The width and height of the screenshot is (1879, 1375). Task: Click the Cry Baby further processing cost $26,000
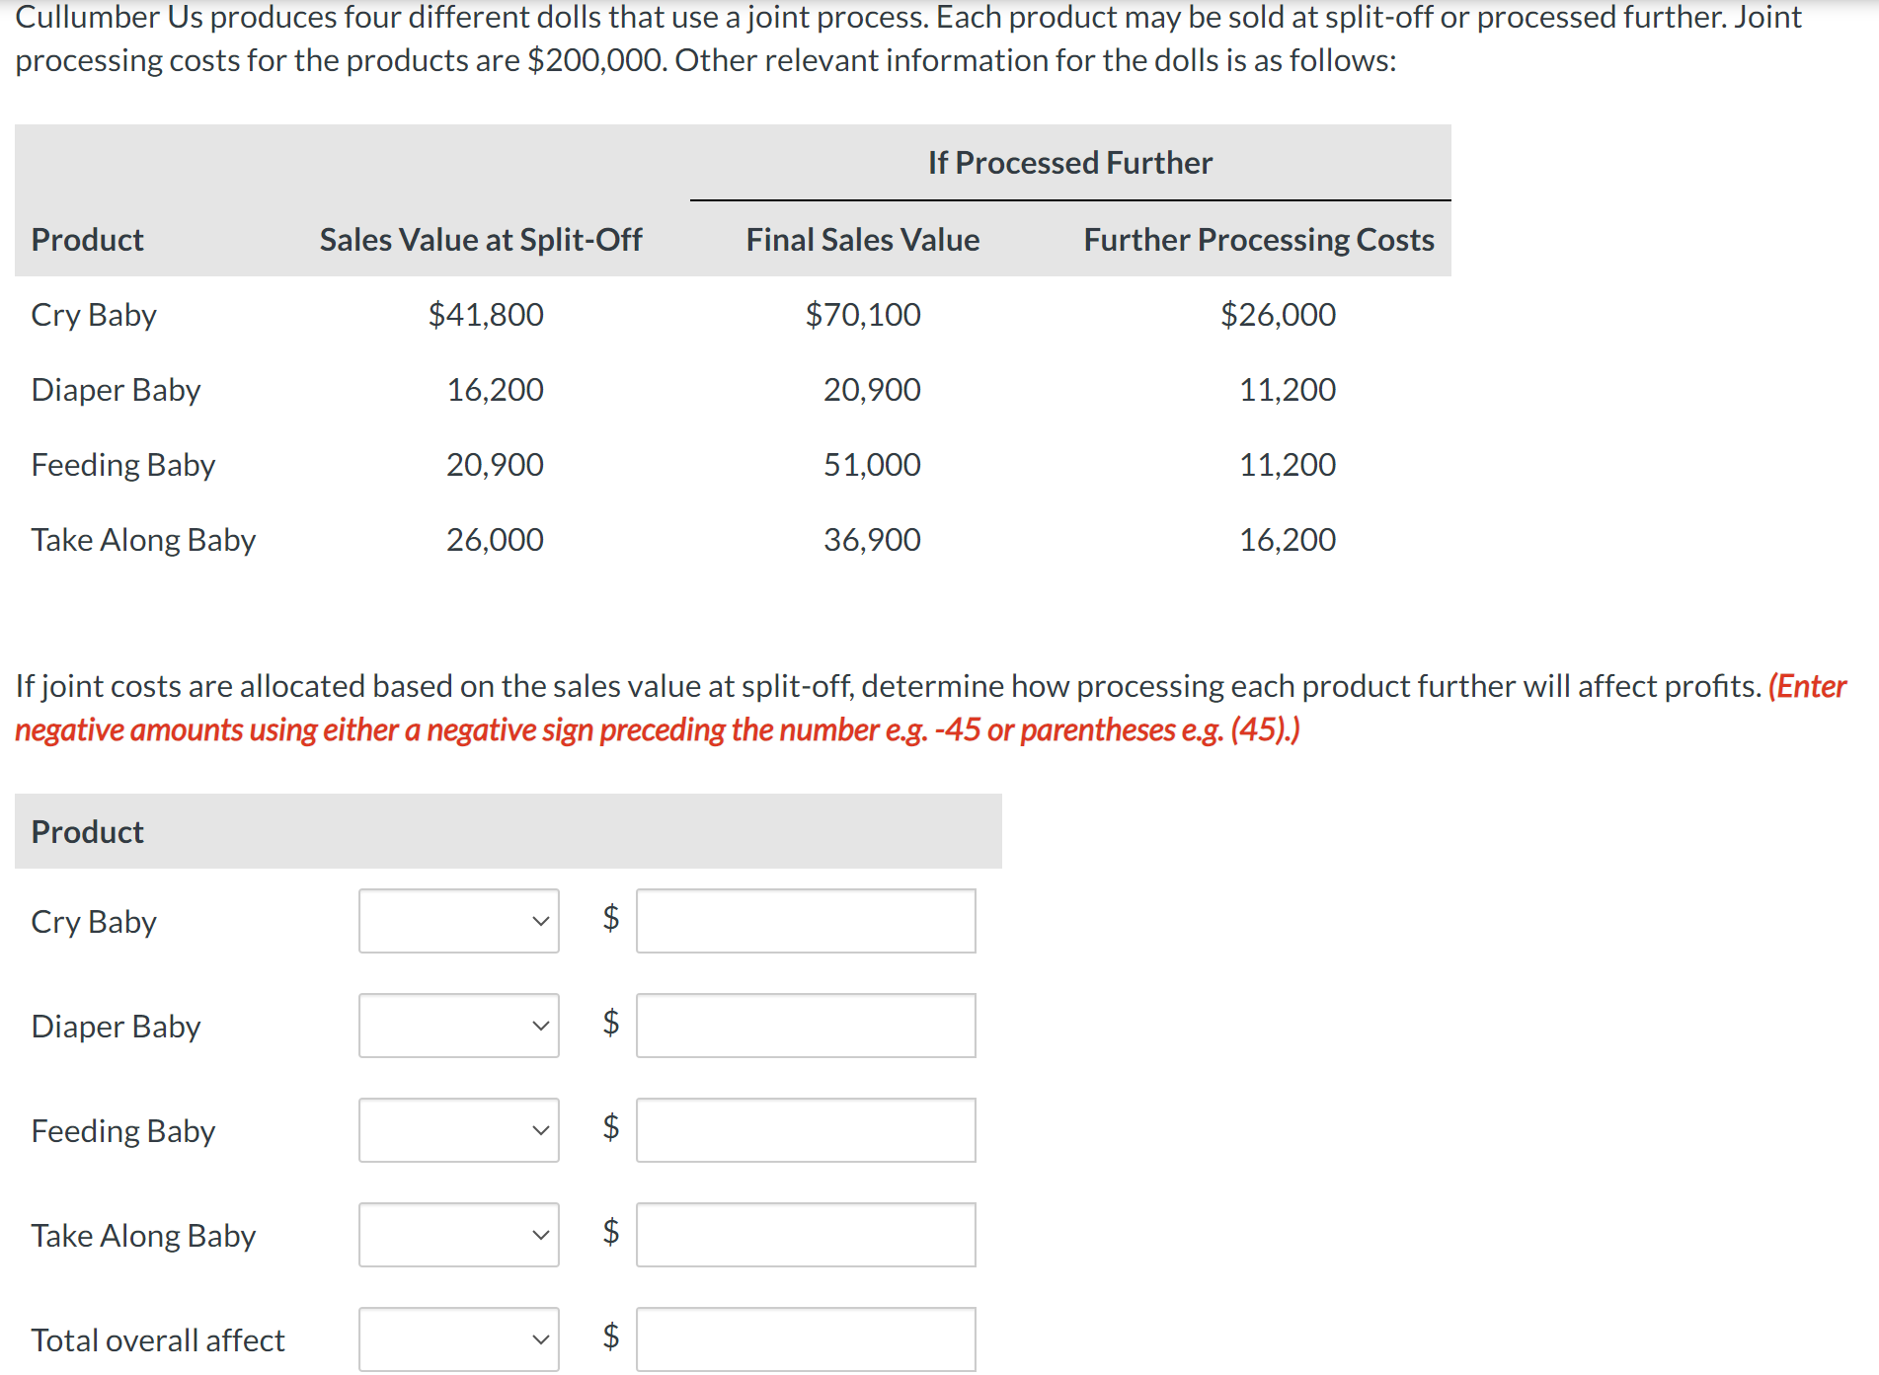pos(1278,315)
